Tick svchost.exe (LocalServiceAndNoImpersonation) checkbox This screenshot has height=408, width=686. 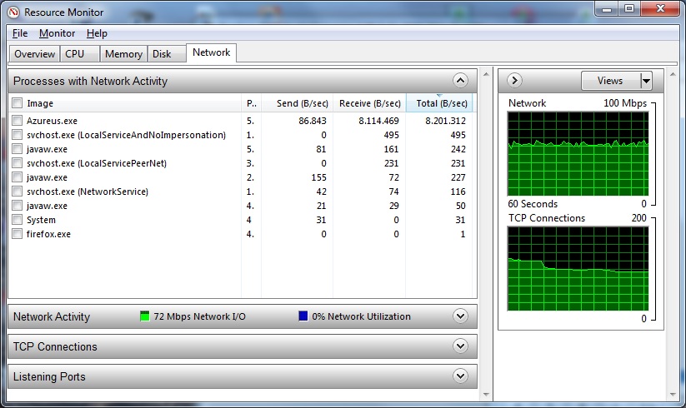(17, 135)
